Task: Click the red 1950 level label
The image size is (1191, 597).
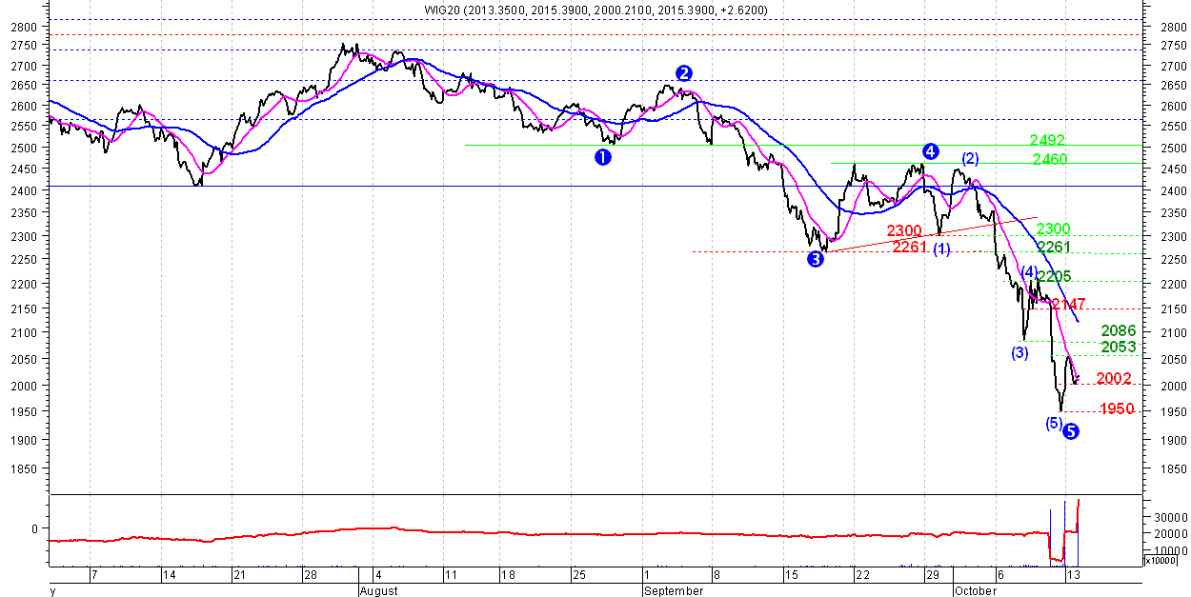Action: click(x=1117, y=408)
